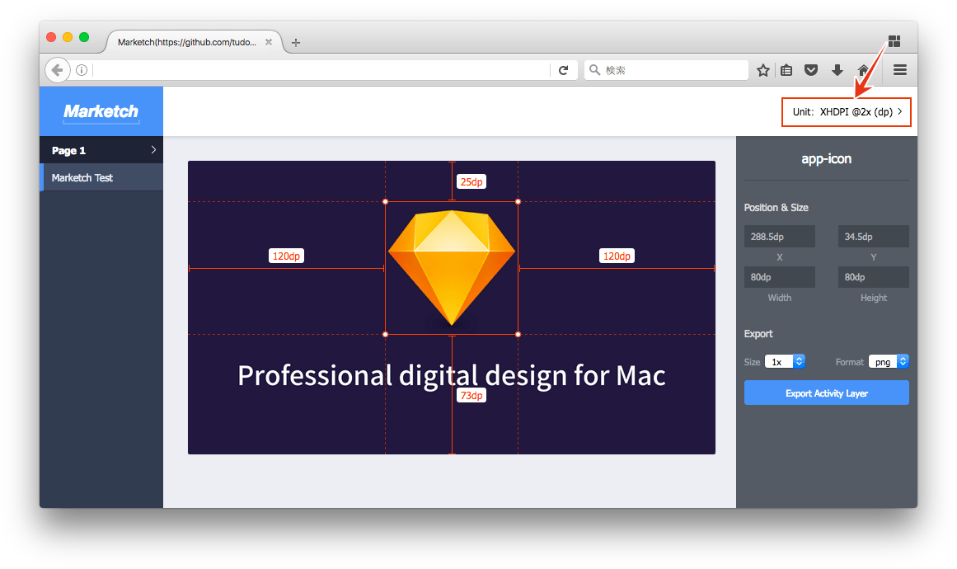Open the export Format png dropdown
The image size is (957, 569).
coord(888,361)
